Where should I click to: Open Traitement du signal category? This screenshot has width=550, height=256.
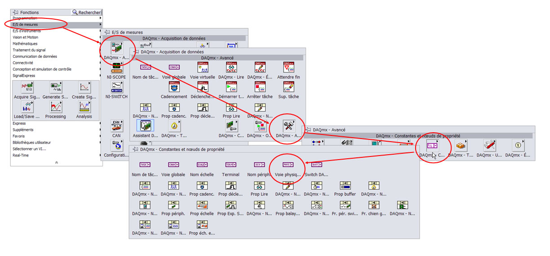(57, 50)
